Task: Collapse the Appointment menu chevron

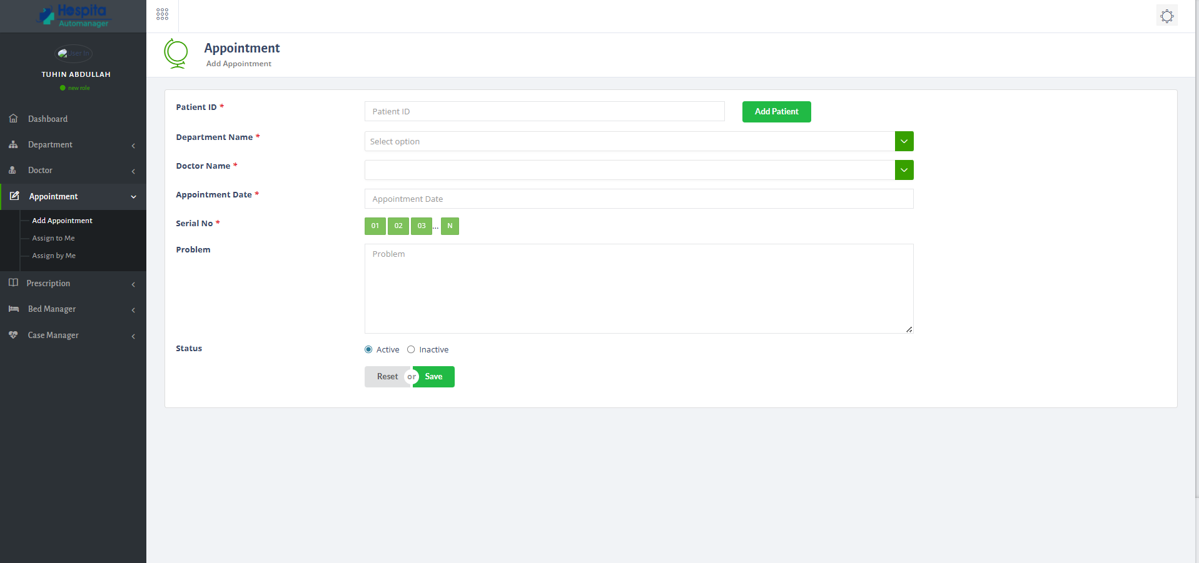Action: tap(133, 196)
